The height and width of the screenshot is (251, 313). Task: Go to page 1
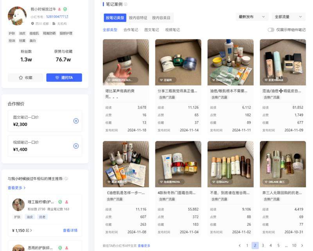pyautogui.click(x=247, y=246)
